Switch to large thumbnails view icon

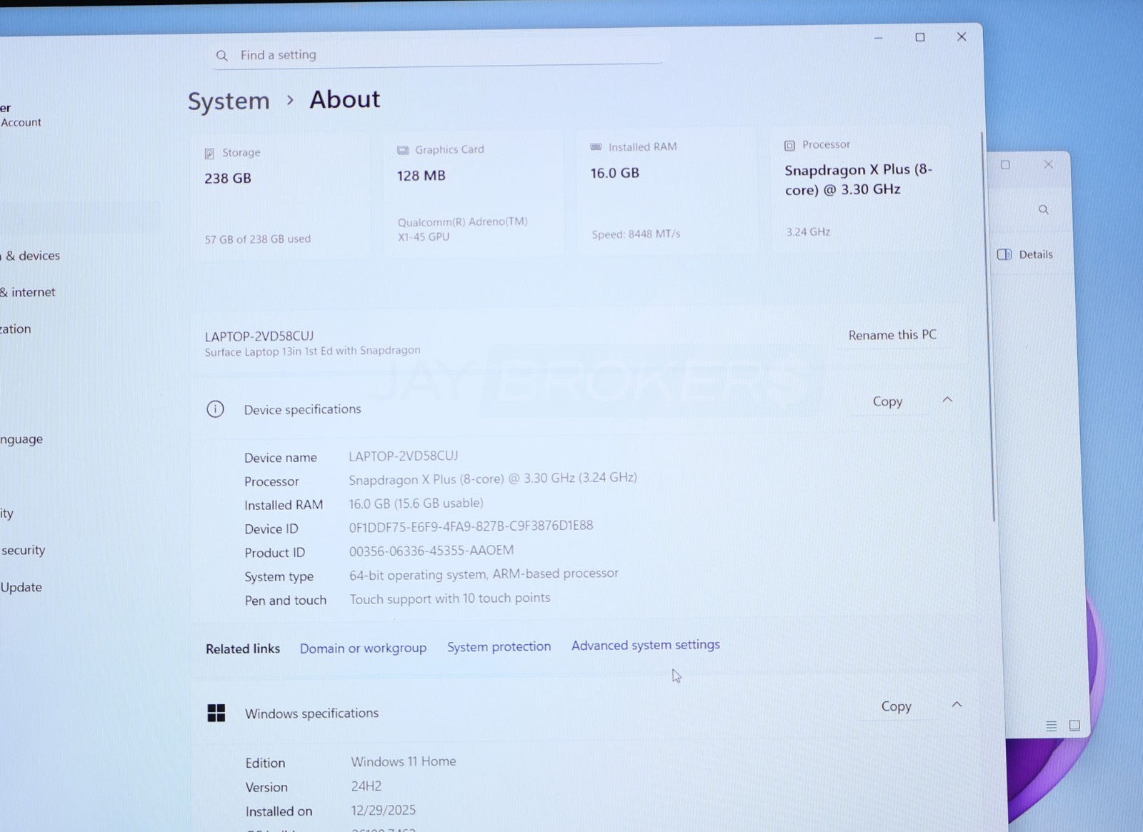[1074, 726]
